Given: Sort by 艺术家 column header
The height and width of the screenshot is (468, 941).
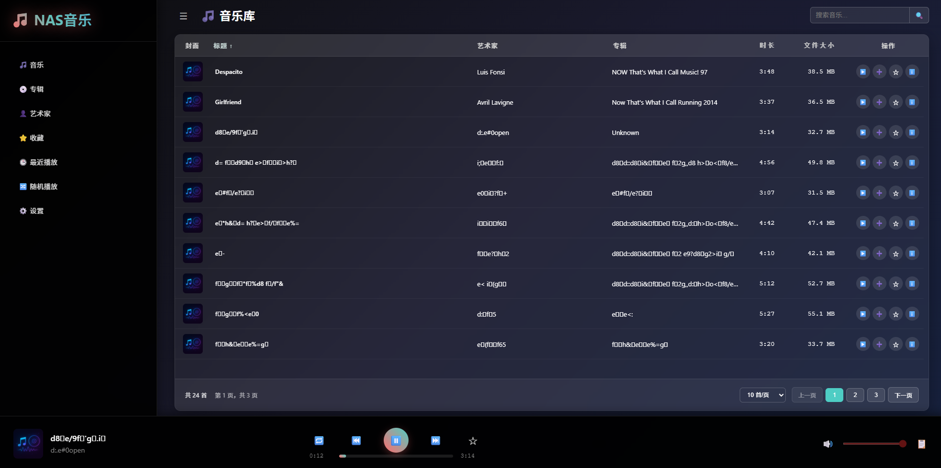Looking at the screenshot, I should coord(487,46).
